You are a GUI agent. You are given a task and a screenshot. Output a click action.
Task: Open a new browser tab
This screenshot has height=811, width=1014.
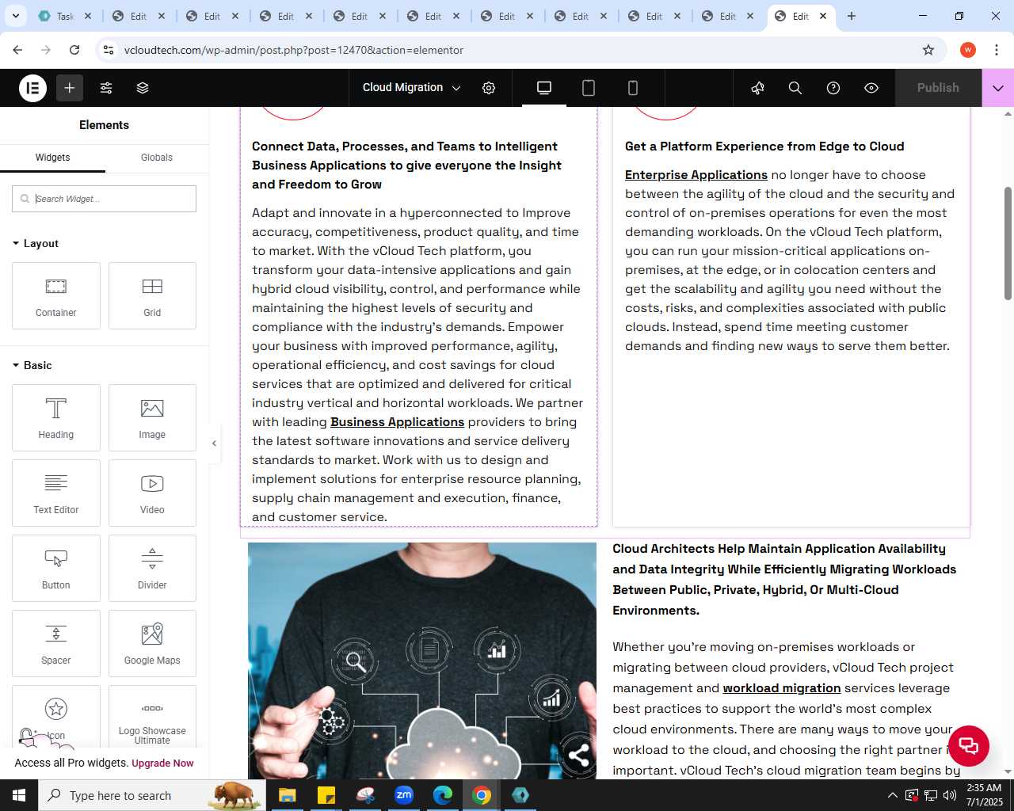[852, 16]
